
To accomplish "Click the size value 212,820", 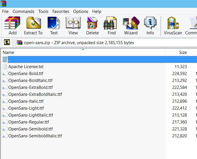I will click(179, 136).
